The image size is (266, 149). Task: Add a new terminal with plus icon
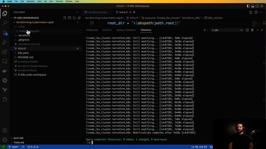[x=204, y=30]
